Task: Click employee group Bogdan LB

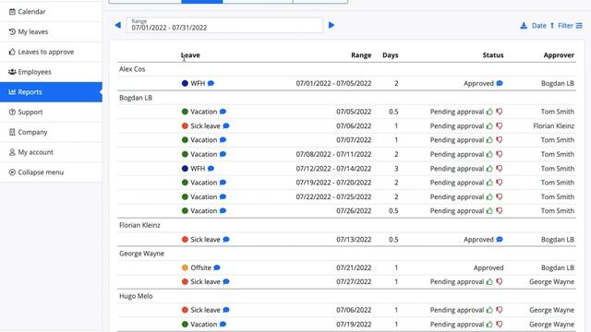Action: coord(136,98)
